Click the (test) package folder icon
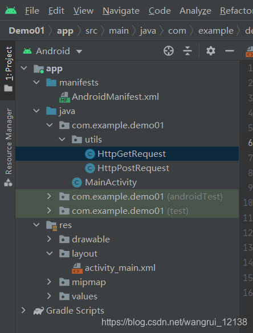This screenshot has height=333, width=253. pyautogui.click(x=64, y=210)
